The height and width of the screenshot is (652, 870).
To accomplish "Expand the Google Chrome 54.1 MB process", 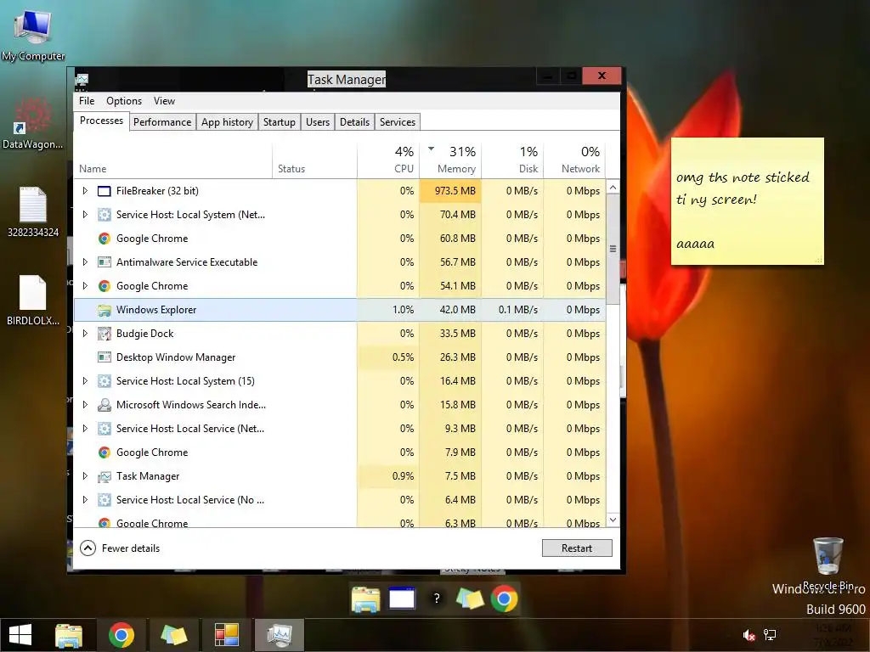I will click(x=85, y=286).
